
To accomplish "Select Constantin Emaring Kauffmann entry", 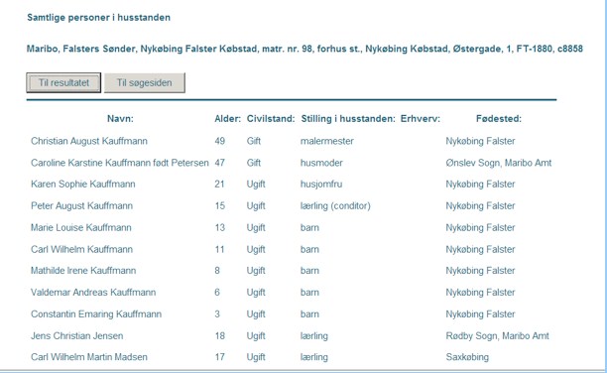I will [96, 313].
